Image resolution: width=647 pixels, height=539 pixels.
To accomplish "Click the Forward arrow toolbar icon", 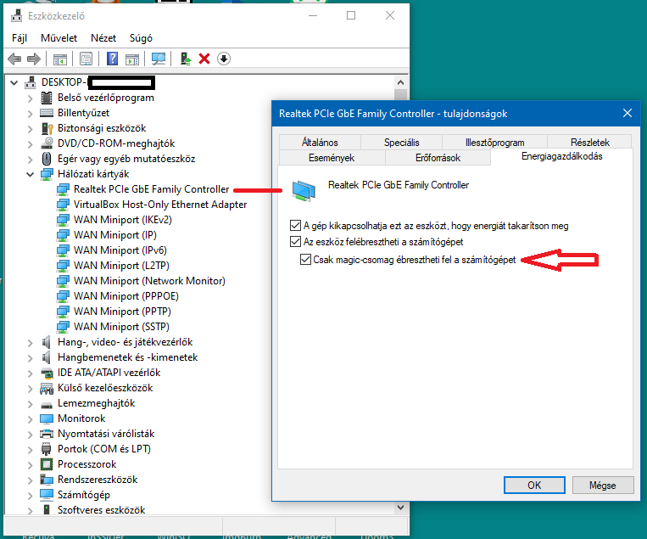I will click(x=34, y=59).
